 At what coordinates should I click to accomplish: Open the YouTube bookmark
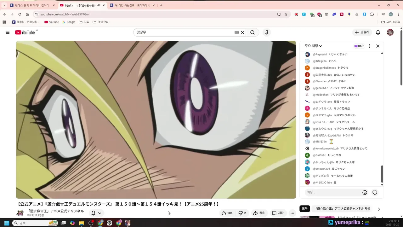click(x=52, y=22)
